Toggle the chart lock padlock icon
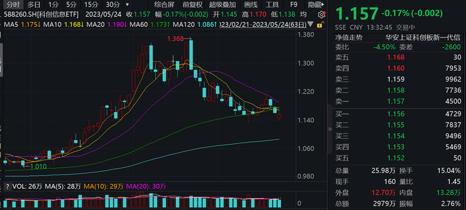The width and height of the screenshot is (466, 210). click(x=320, y=25)
